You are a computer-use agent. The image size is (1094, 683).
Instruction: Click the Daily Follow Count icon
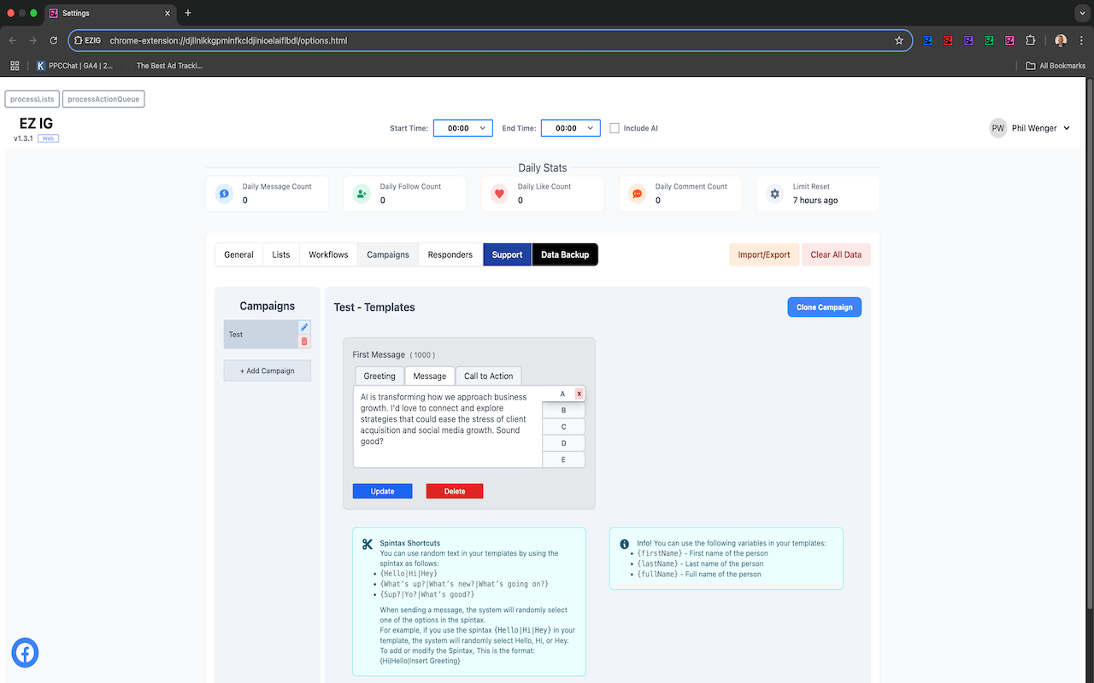[x=362, y=194]
